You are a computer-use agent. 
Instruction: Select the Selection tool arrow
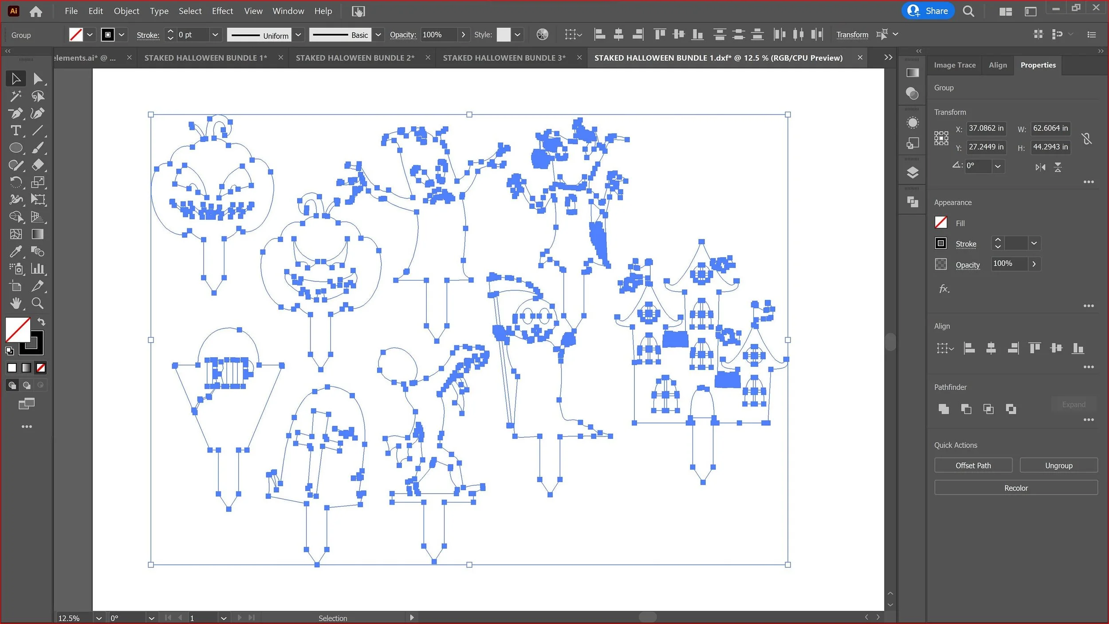click(16, 79)
